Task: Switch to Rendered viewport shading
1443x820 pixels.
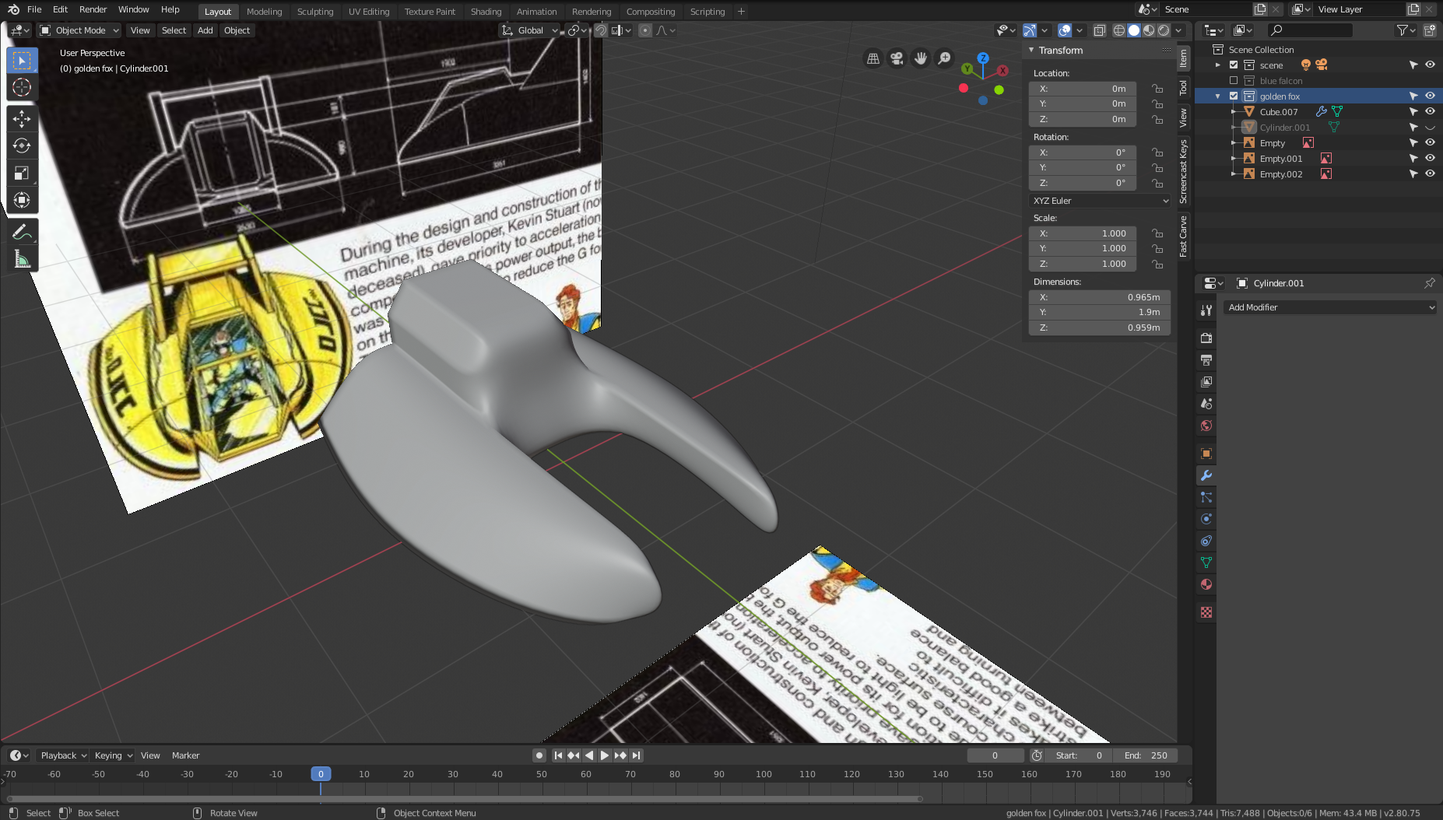Action: coord(1164,30)
